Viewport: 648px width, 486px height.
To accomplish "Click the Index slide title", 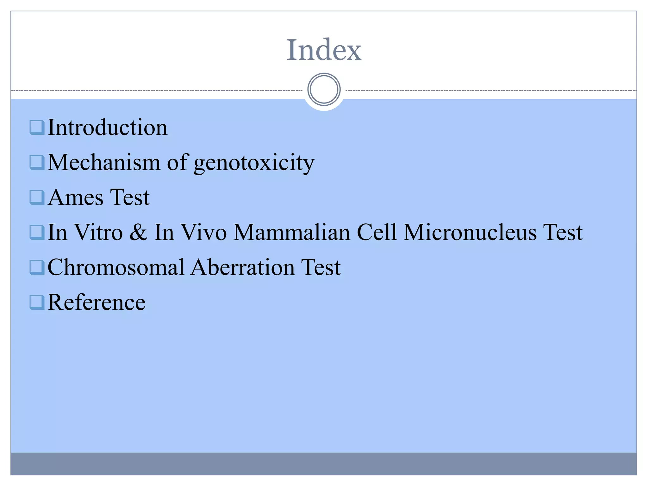I will click(324, 50).
